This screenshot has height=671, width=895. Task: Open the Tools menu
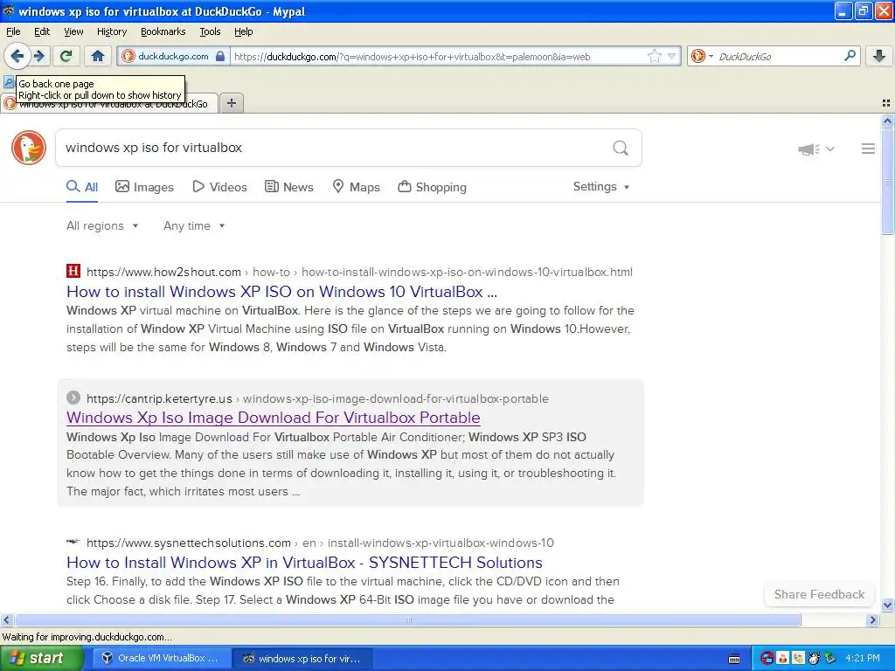(x=210, y=31)
